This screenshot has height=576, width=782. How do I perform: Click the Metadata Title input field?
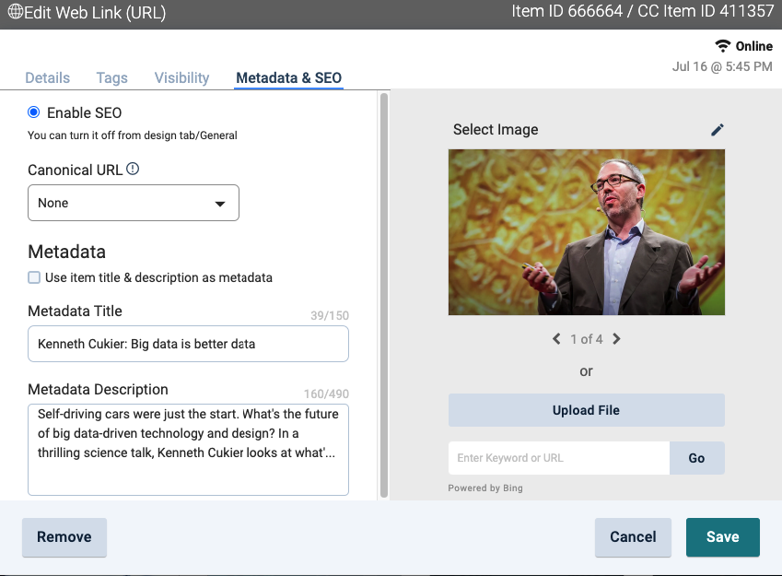188,344
